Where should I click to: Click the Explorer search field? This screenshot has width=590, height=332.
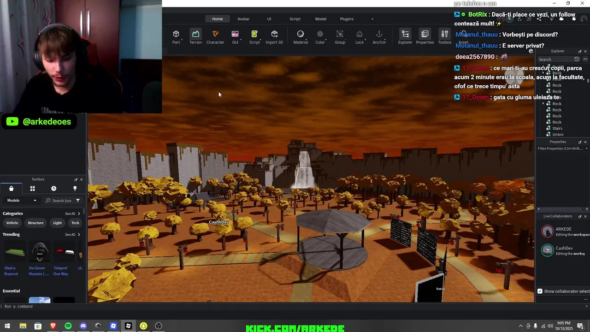(x=555, y=59)
